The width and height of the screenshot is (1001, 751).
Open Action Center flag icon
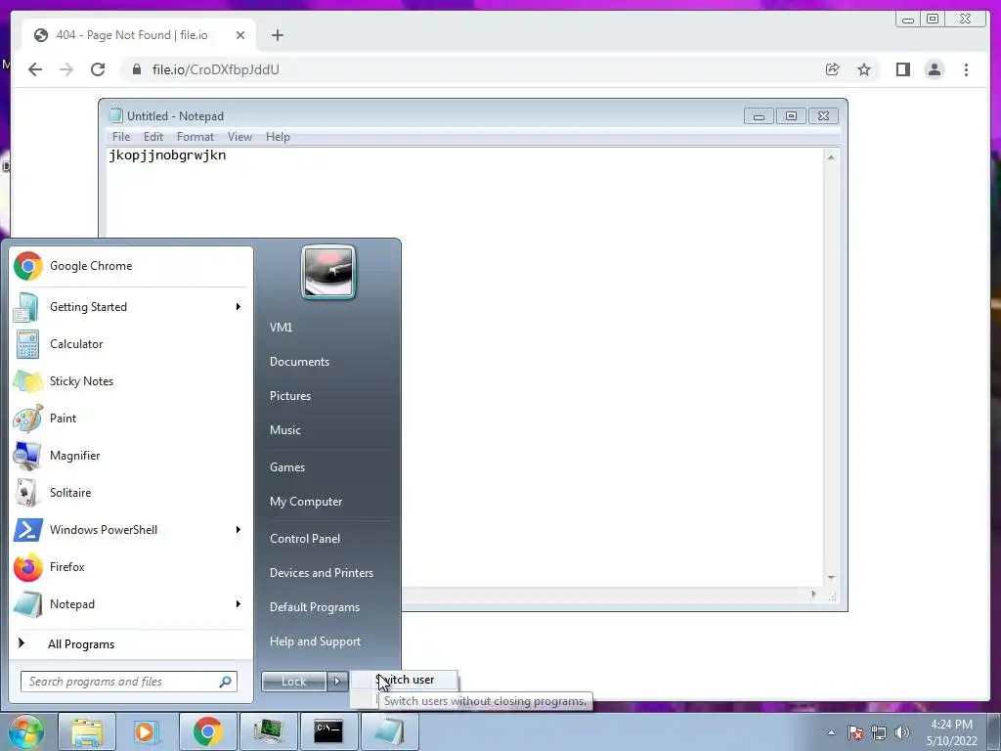coord(855,732)
